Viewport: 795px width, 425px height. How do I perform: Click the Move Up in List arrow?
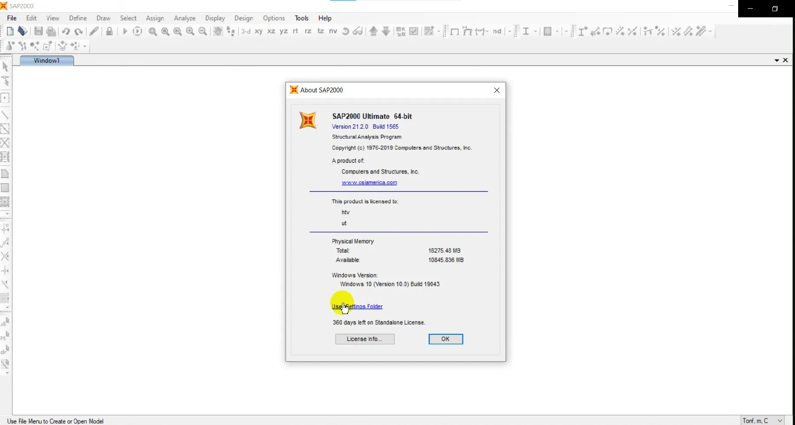point(373,31)
